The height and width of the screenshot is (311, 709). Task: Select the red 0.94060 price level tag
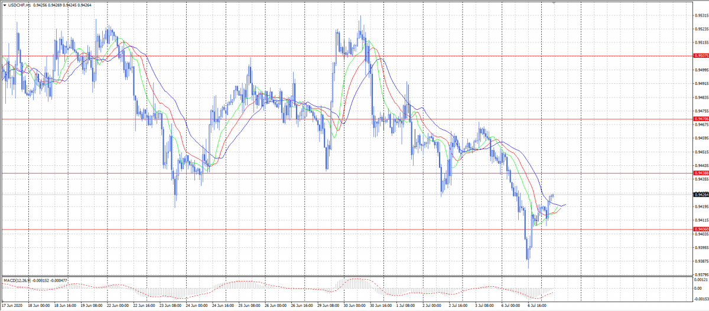[x=701, y=229]
